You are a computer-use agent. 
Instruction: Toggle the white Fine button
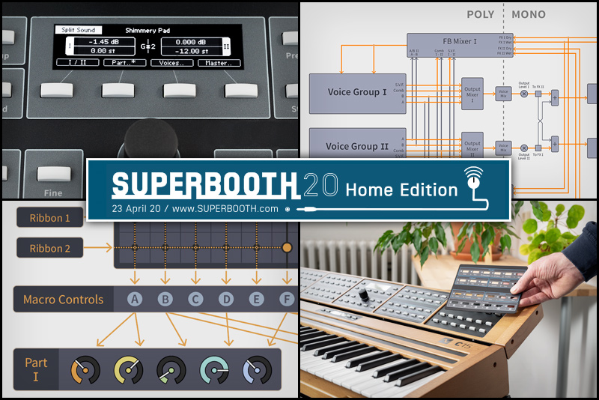click(x=54, y=174)
